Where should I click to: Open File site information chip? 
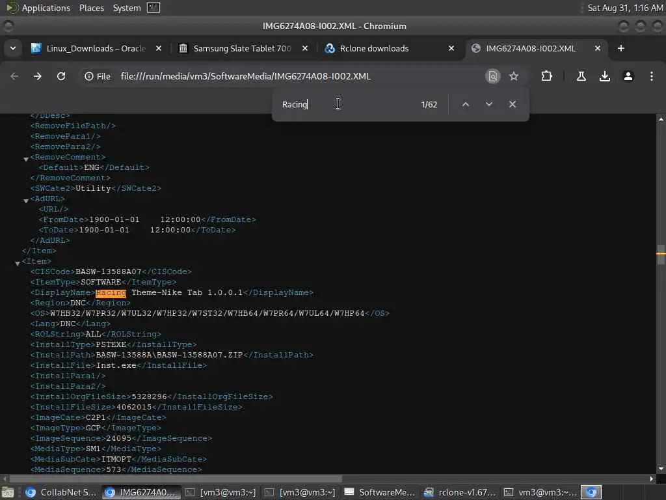tap(98, 76)
